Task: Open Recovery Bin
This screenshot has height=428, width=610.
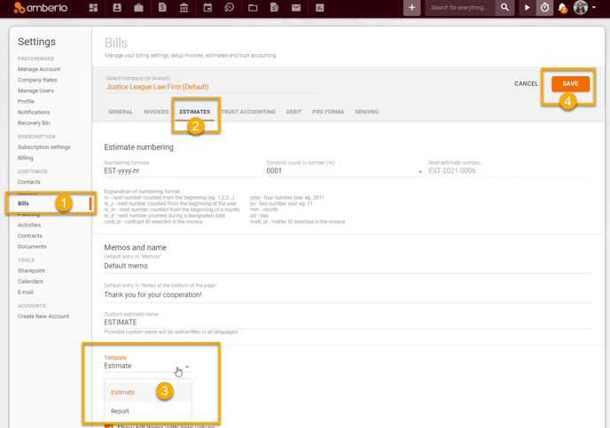Action: (x=34, y=123)
